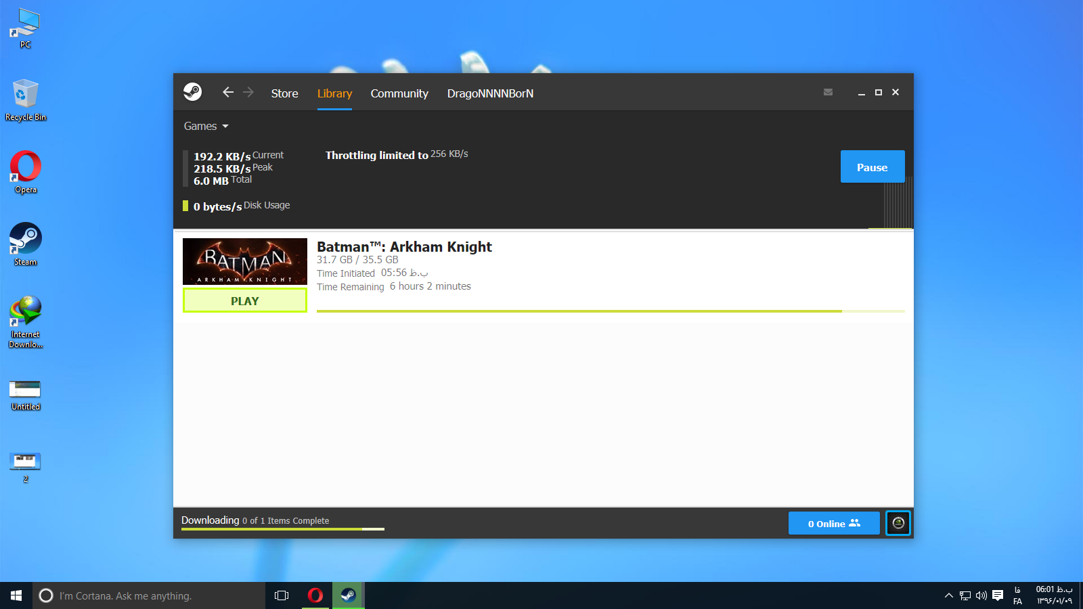
Task: Open the inbox envelope icon
Action: [828, 92]
